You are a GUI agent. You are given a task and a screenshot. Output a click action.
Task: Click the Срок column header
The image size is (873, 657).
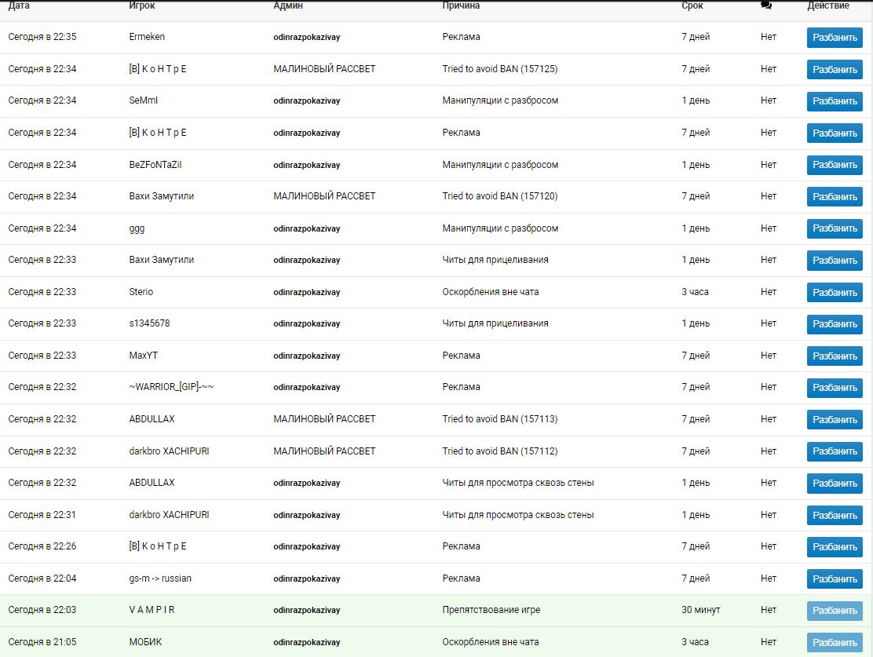[692, 5]
